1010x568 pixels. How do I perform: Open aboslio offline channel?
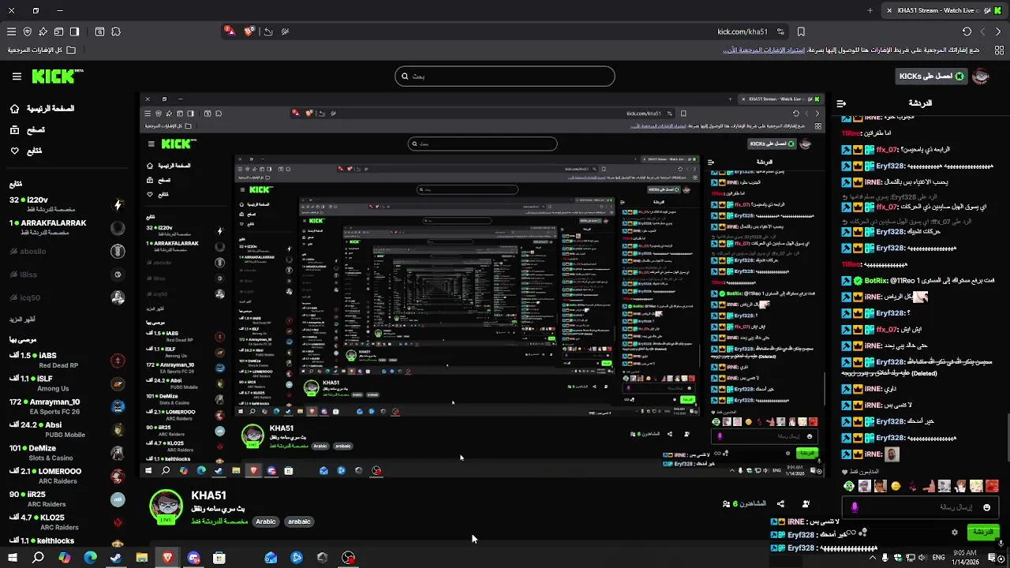tap(67, 252)
